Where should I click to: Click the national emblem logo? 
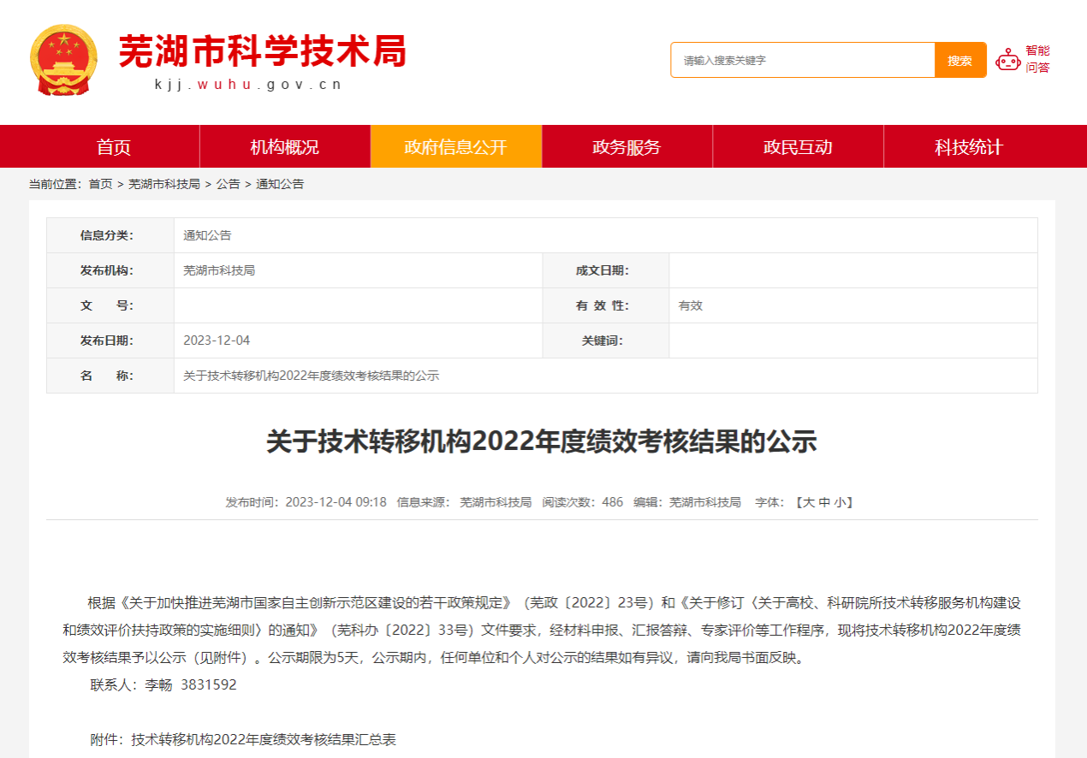63,60
